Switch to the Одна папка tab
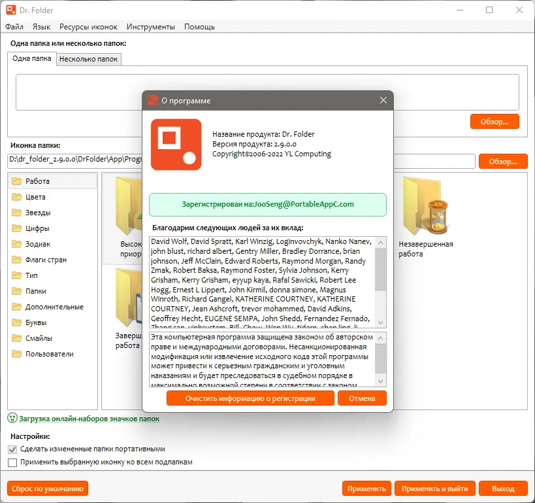Viewport: 535px width, 503px height. click(x=32, y=58)
